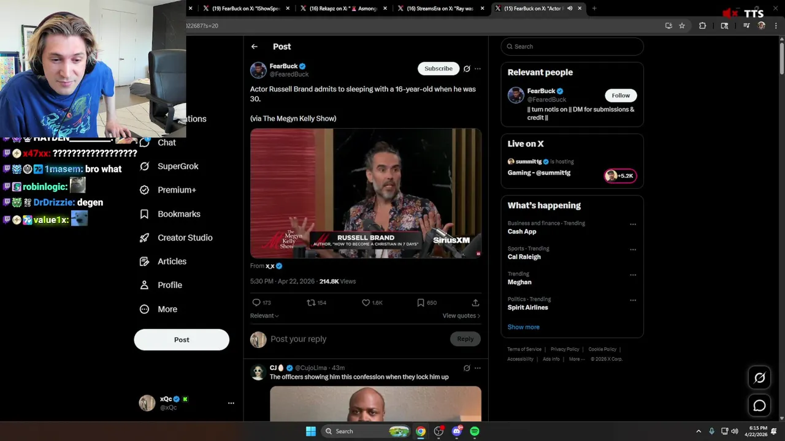785x441 pixels.
Task: Open Profile in the sidebar
Action: click(161, 285)
